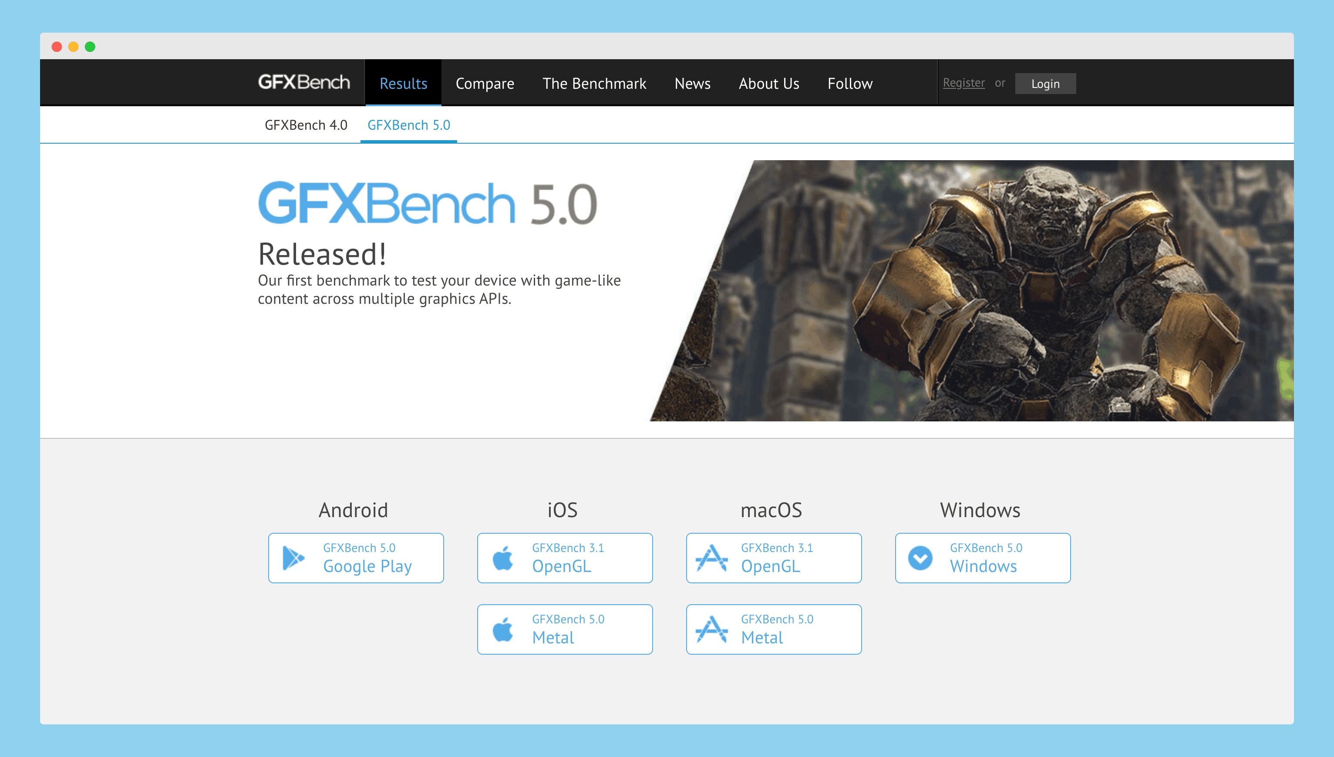This screenshot has width=1334, height=757.
Task: Click the green maximize traffic light
Action: (x=89, y=47)
